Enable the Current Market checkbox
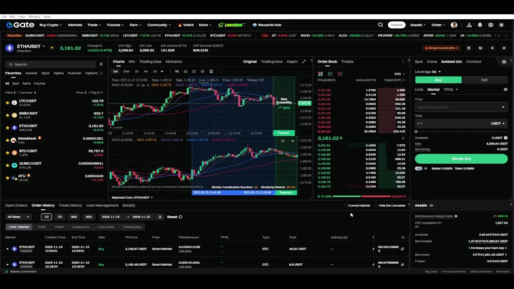 (x=346, y=206)
